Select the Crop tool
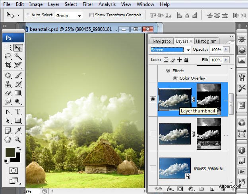The image size is (248, 194). tap(8, 65)
